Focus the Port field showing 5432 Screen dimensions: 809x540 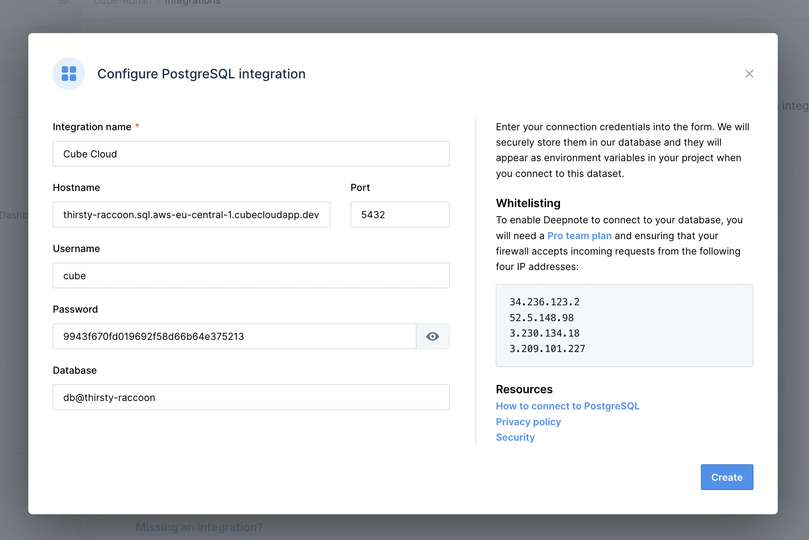400,214
